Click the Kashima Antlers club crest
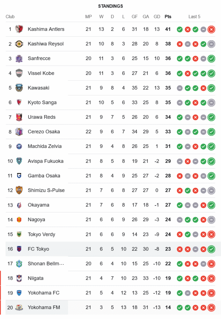 pyautogui.click(x=19, y=29)
